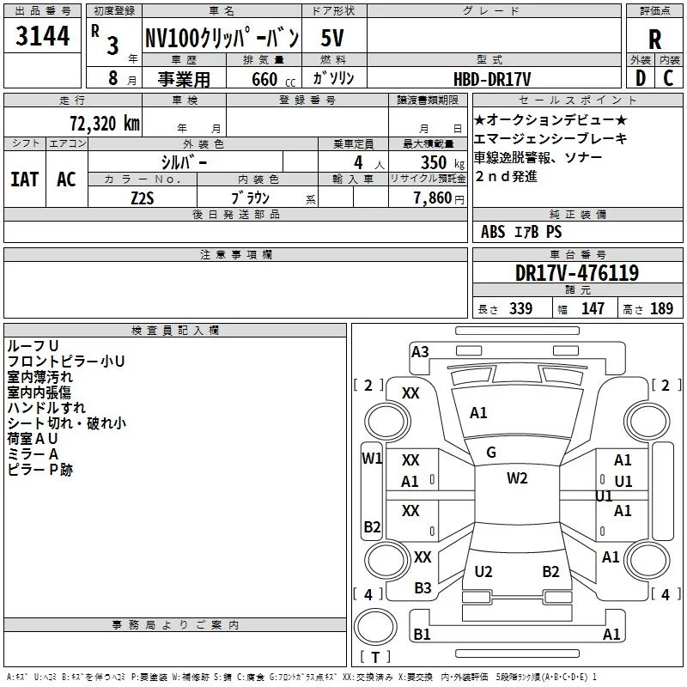Screen dimensions: 687x687
Task: Click the rear-right wheel circle on diagram
Action: tap(647, 560)
